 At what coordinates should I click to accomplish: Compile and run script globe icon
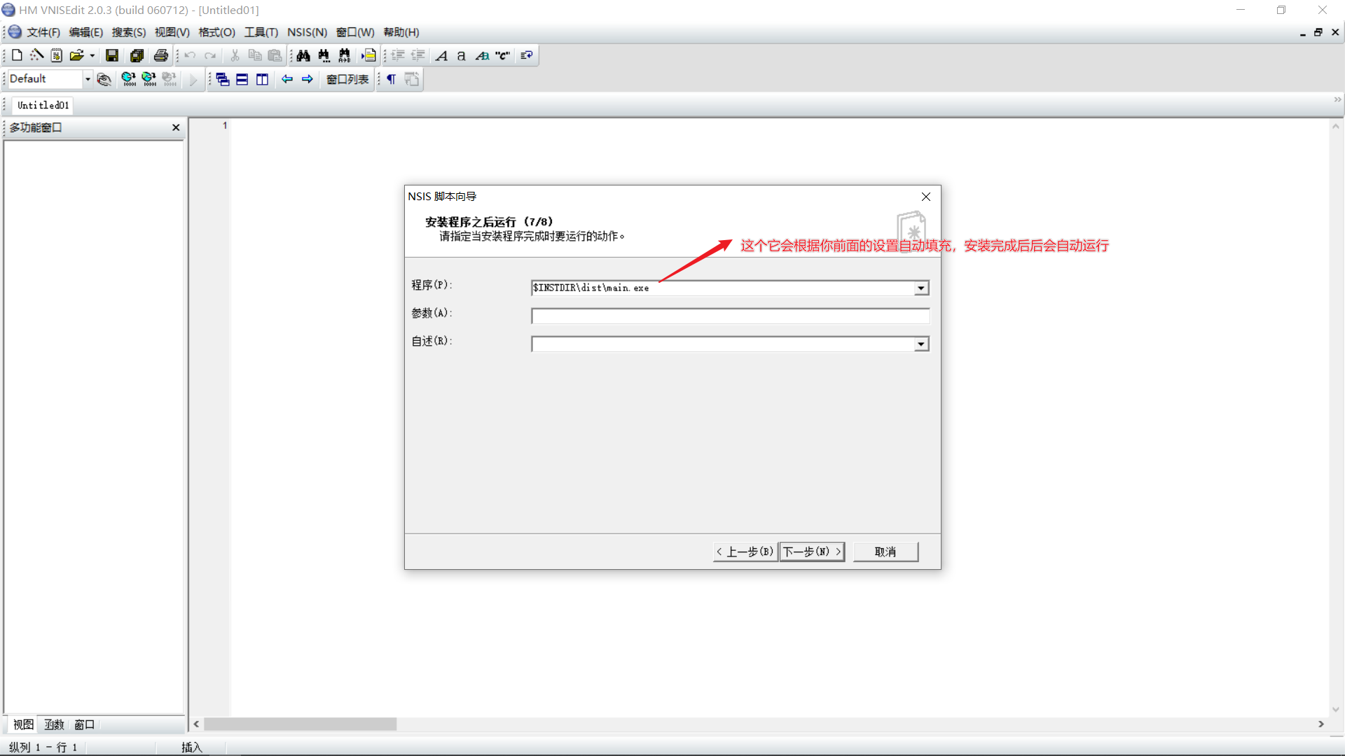point(149,79)
